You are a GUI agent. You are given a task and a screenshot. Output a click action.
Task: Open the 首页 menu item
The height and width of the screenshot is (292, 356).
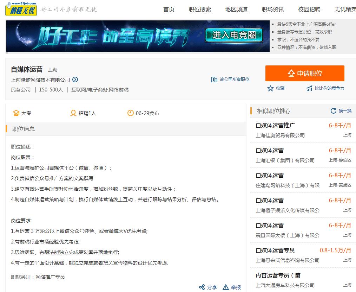168,9
